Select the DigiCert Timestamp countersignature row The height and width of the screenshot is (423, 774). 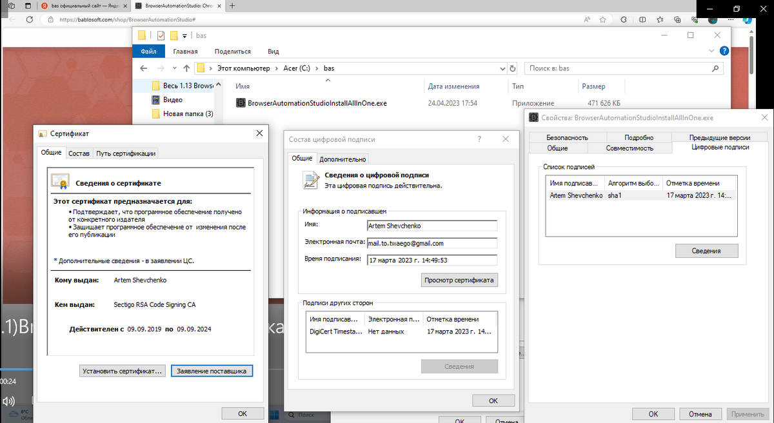coord(401,331)
